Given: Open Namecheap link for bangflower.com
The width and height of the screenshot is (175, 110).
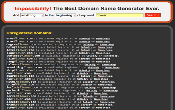Looking at the screenshot, I should click(103, 62).
